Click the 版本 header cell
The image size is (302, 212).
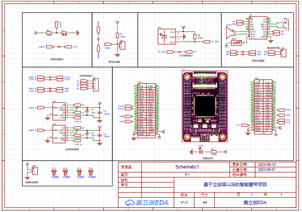pyautogui.click(x=184, y=195)
